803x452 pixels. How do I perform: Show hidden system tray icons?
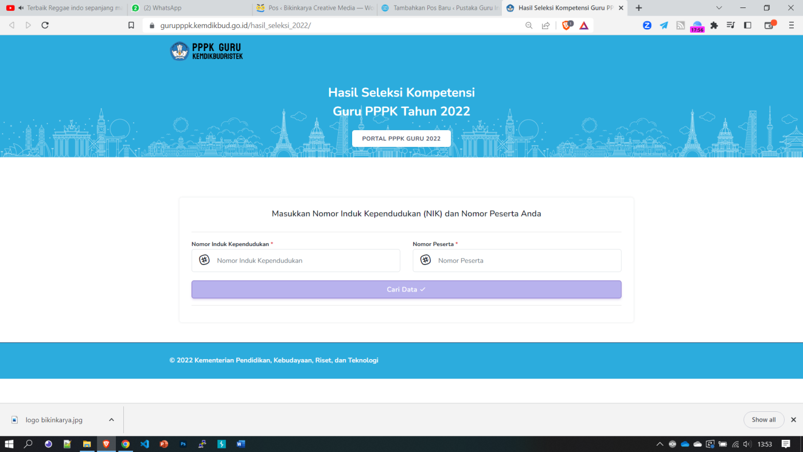pos(660,444)
